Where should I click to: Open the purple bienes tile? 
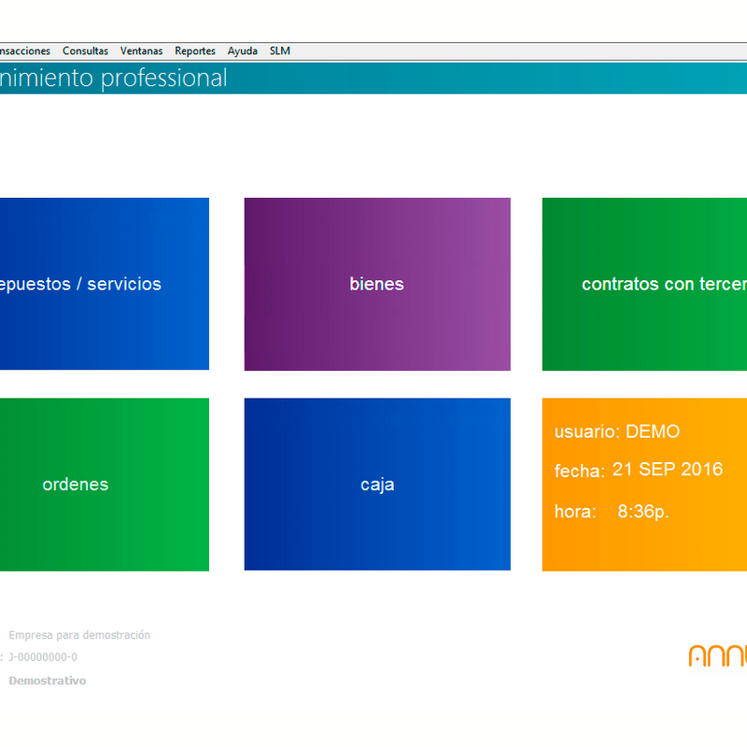[x=377, y=284]
